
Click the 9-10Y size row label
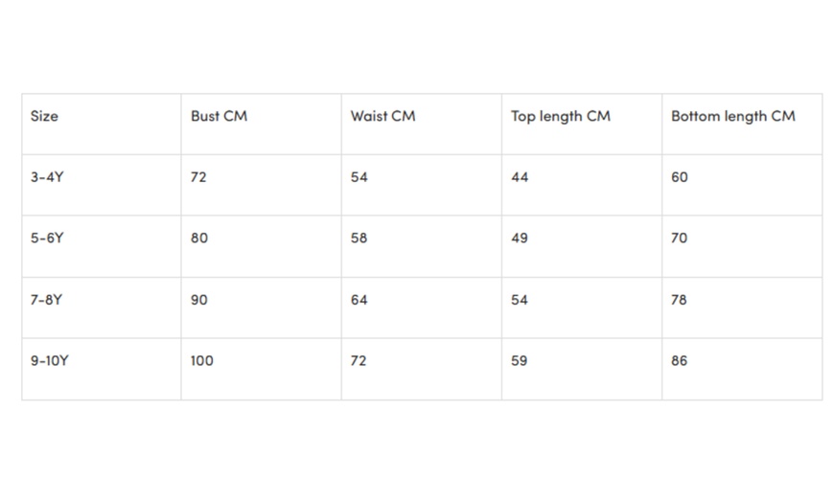(x=50, y=361)
